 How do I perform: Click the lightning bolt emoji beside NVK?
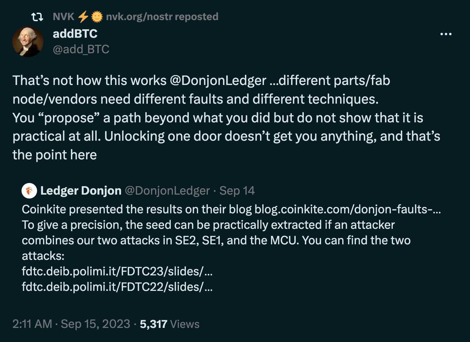(x=83, y=17)
